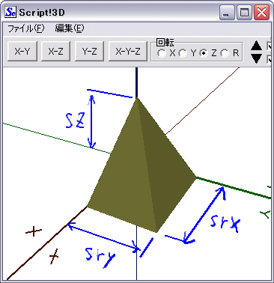The width and height of the screenshot is (274, 283).
Task: Click the black up arrow icon
Action: pyautogui.click(x=256, y=46)
